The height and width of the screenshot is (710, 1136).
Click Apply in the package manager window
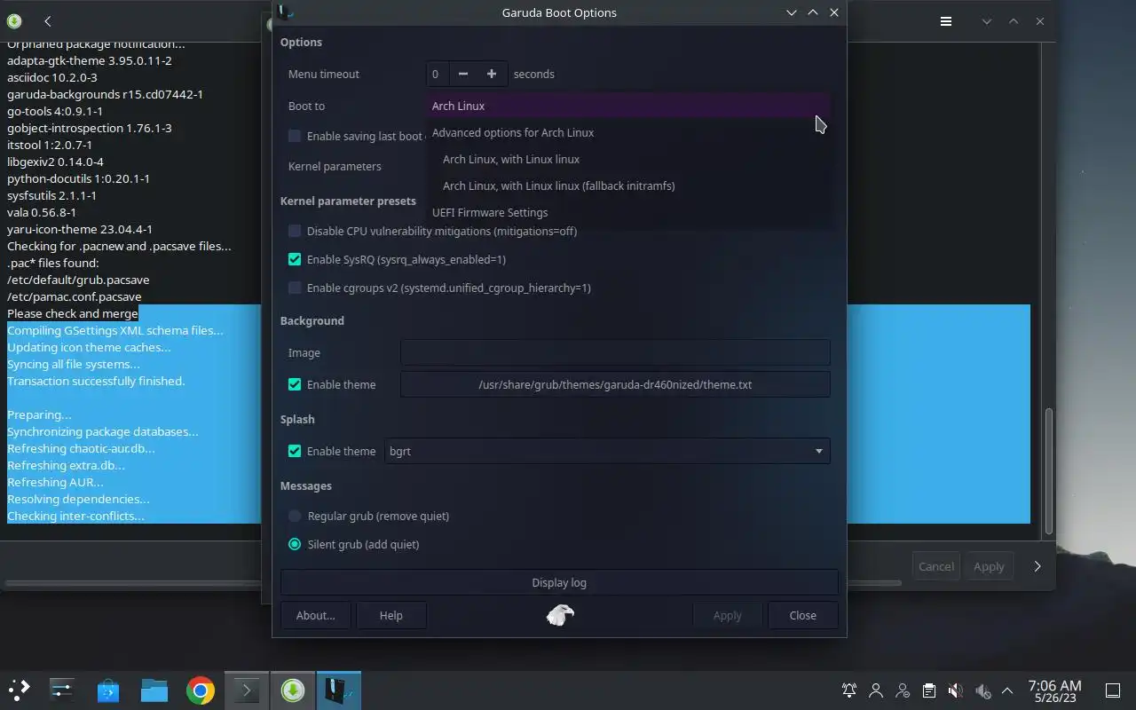[989, 566]
